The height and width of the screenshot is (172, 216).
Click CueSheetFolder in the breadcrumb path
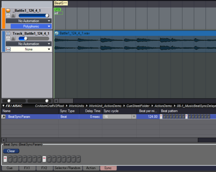point(138,106)
